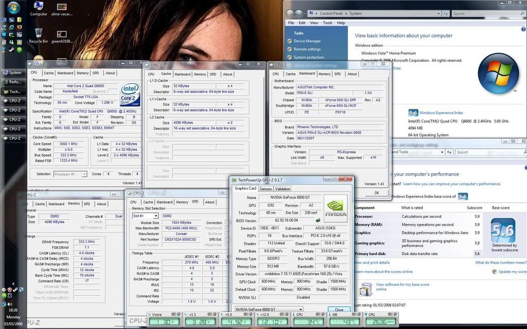Click the 'P5N-E SLI' model field

(x=324, y=93)
